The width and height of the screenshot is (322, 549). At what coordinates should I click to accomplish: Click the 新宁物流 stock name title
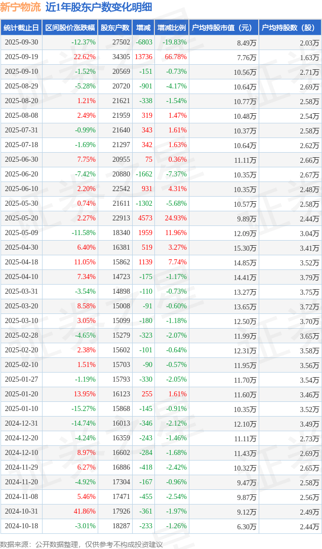[20, 8]
